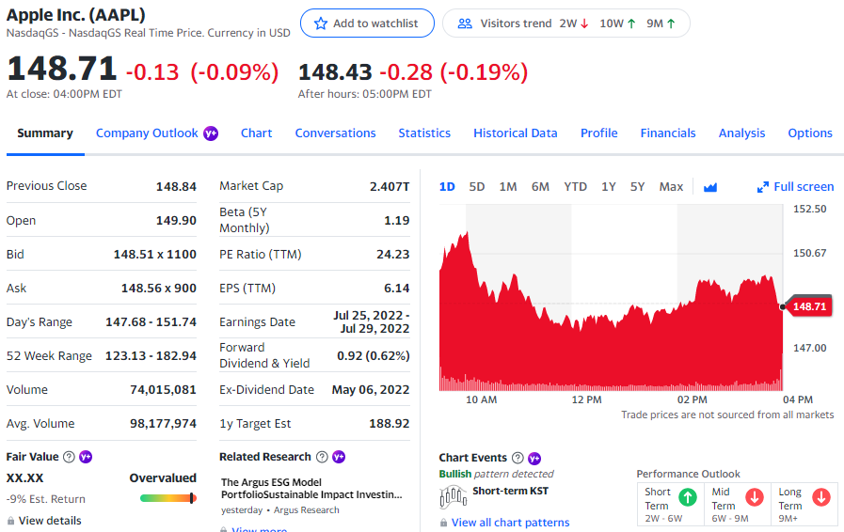Click the bullish candlestick pattern icon

[454, 496]
